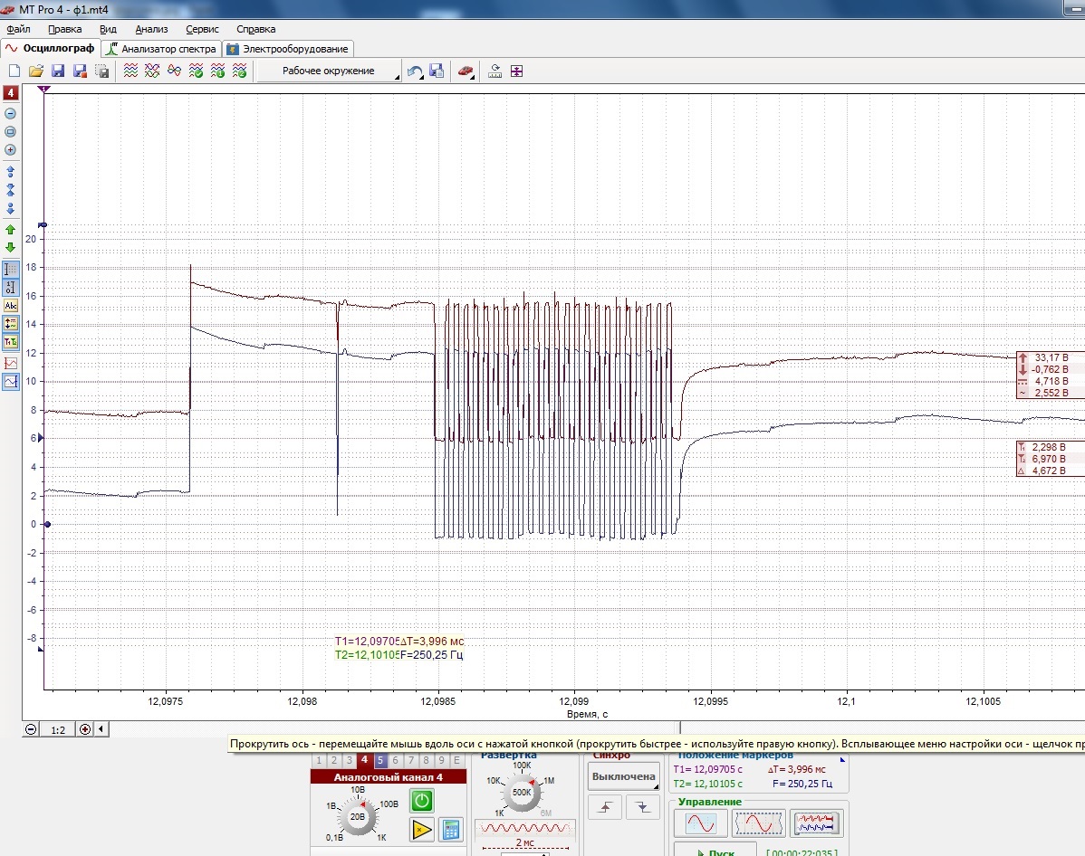Click the 20В voltage range knob

tap(358, 816)
